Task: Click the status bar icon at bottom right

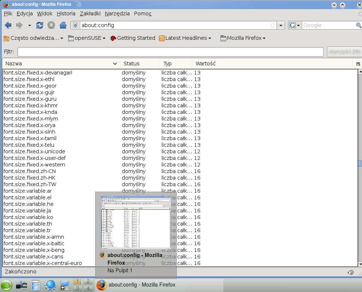Action: click(351, 272)
